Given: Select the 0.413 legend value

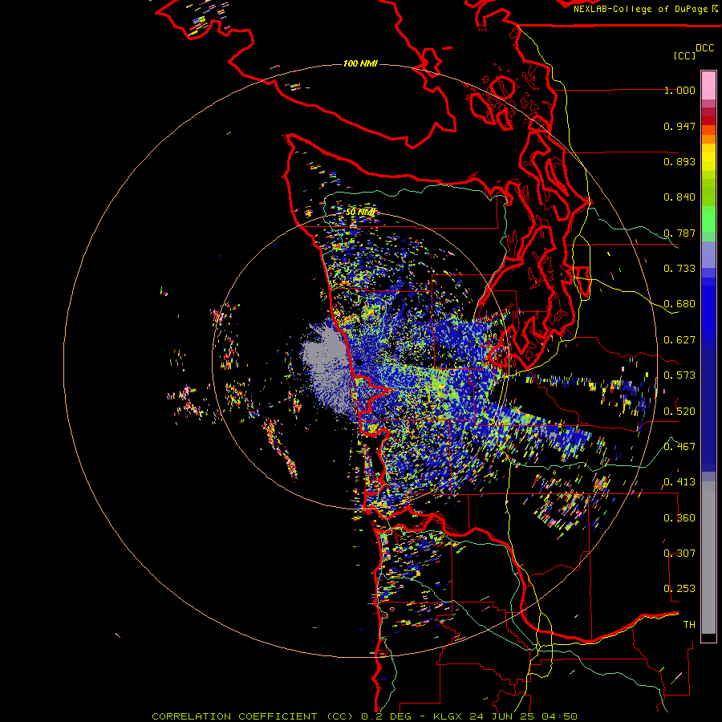Looking at the screenshot, I should 679,482.
